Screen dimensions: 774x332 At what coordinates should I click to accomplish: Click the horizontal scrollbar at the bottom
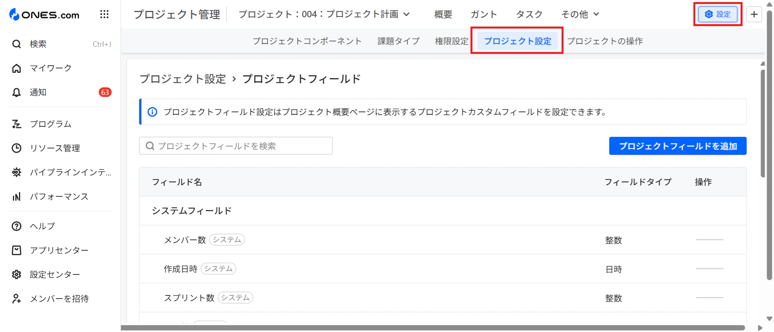pyautogui.click(x=433, y=328)
